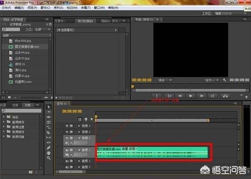Step forward one frame in Program monitor

(202, 96)
